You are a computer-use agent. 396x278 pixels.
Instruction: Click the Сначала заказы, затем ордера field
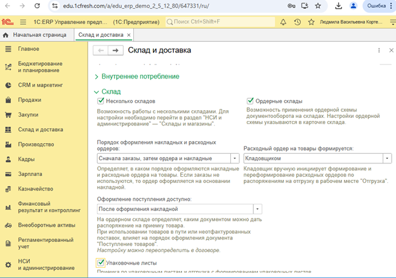tap(164, 158)
